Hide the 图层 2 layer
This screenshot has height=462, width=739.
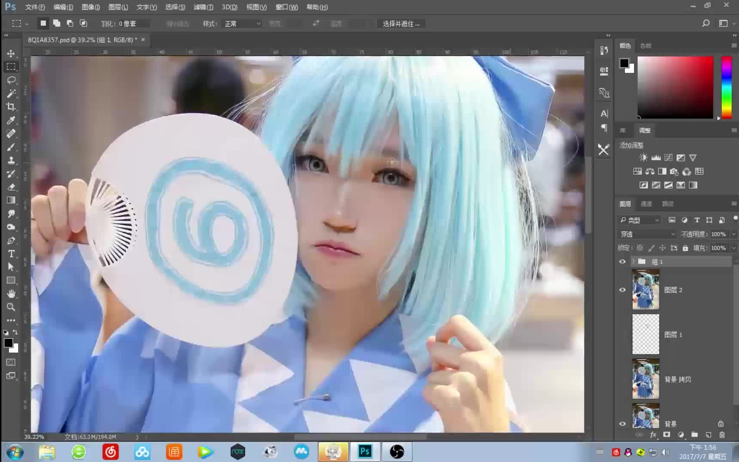(x=622, y=290)
